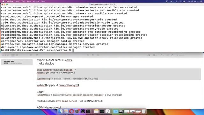204x115 pixels.
Task: Open Notes app from the Dock
Action: click(x=96, y=111)
